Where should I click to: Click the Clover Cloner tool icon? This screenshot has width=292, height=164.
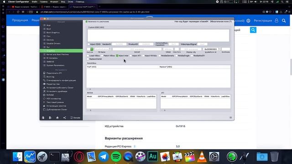44,109
